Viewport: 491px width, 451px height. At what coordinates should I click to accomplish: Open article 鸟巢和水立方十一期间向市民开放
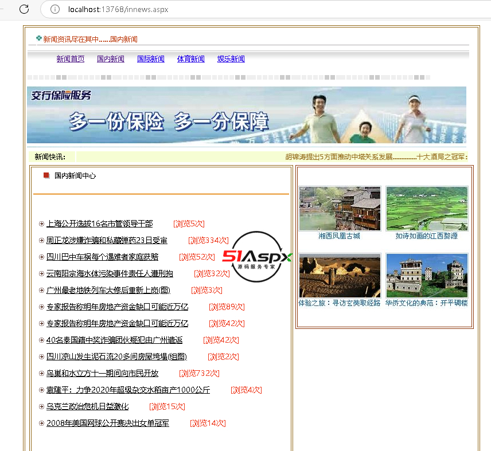[x=103, y=373]
